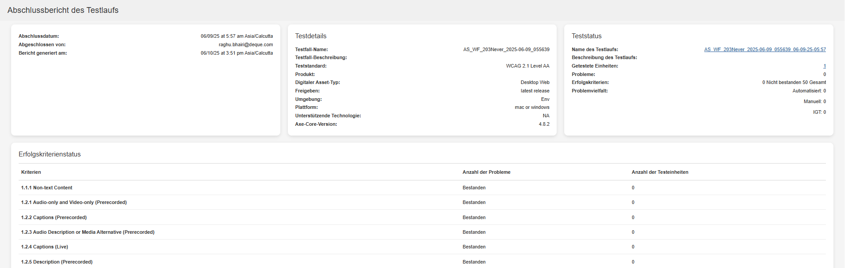Click the Erfolgskriterienstatus section heading

(50, 154)
